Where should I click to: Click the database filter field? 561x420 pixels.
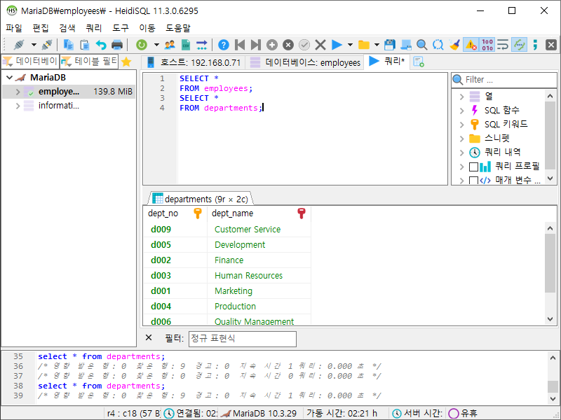tap(30, 62)
